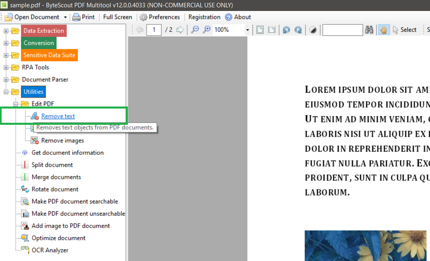Zoom in with the plus magnifier
This screenshot has width=430, height=261.
207,30
